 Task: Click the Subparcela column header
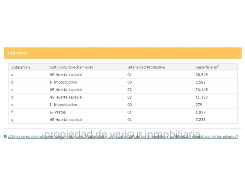coord(21,67)
